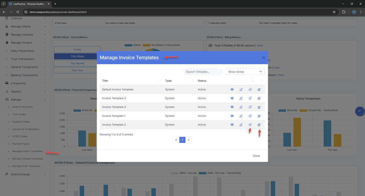Duplicate Invoice Template 4 via copy icon
The image size is (365, 196).
coord(250,107)
